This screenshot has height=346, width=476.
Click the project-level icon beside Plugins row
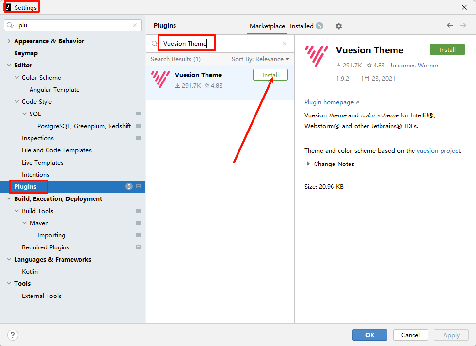[139, 187]
